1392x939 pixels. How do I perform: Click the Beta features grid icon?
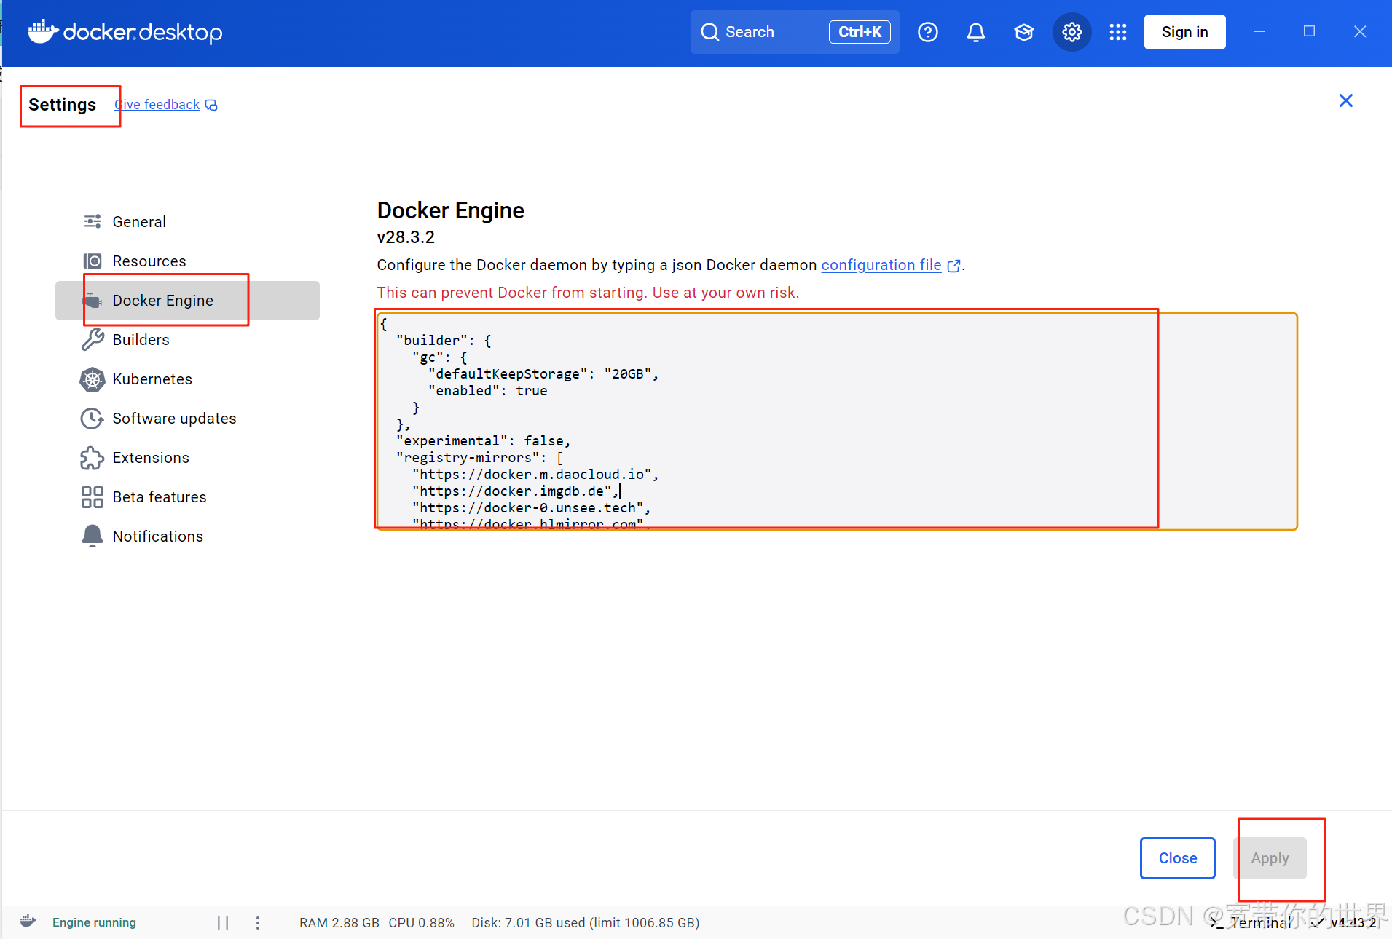click(x=93, y=496)
